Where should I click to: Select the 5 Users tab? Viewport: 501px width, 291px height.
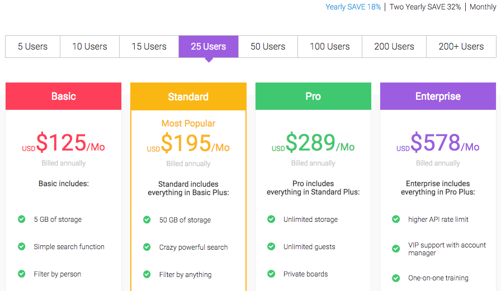[x=32, y=47]
